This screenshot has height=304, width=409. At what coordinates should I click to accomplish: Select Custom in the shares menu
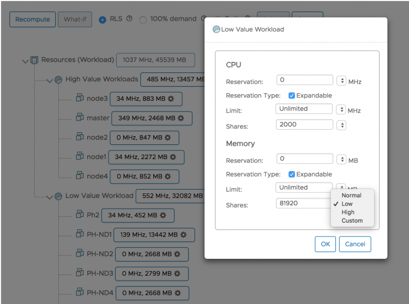(352, 221)
